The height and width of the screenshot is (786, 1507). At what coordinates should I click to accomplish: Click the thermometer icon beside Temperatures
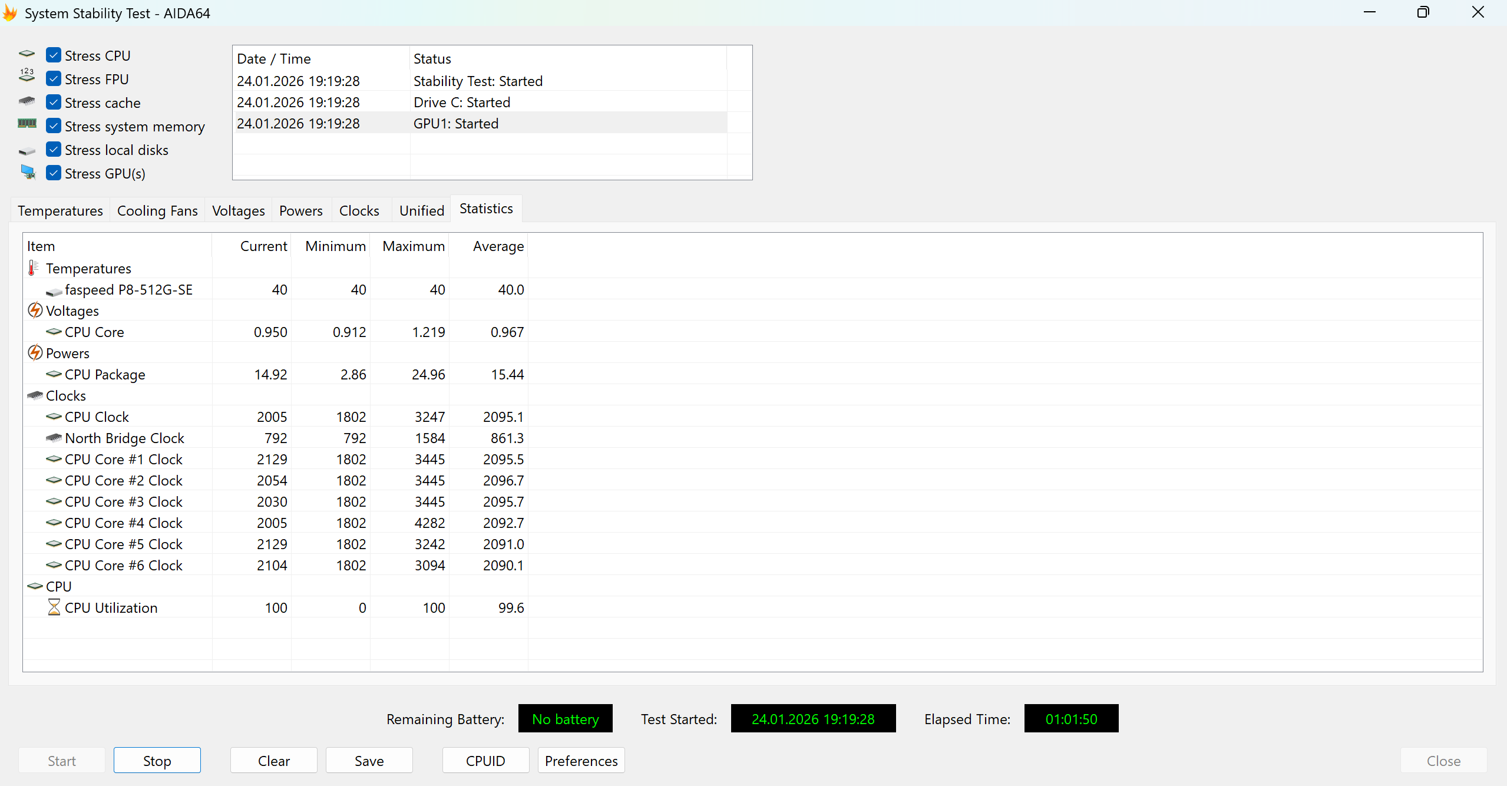coord(33,269)
